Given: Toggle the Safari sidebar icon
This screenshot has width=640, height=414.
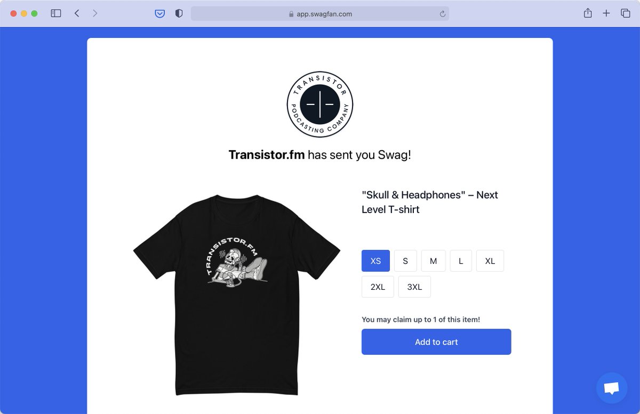Looking at the screenshot, I should click(56, 13).
